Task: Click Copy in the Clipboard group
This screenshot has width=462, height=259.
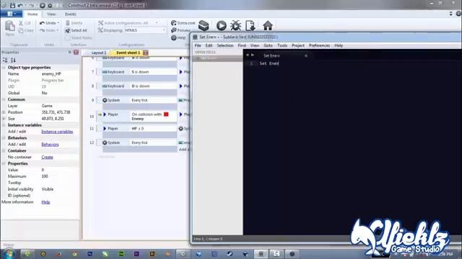Action: (26, 30)
